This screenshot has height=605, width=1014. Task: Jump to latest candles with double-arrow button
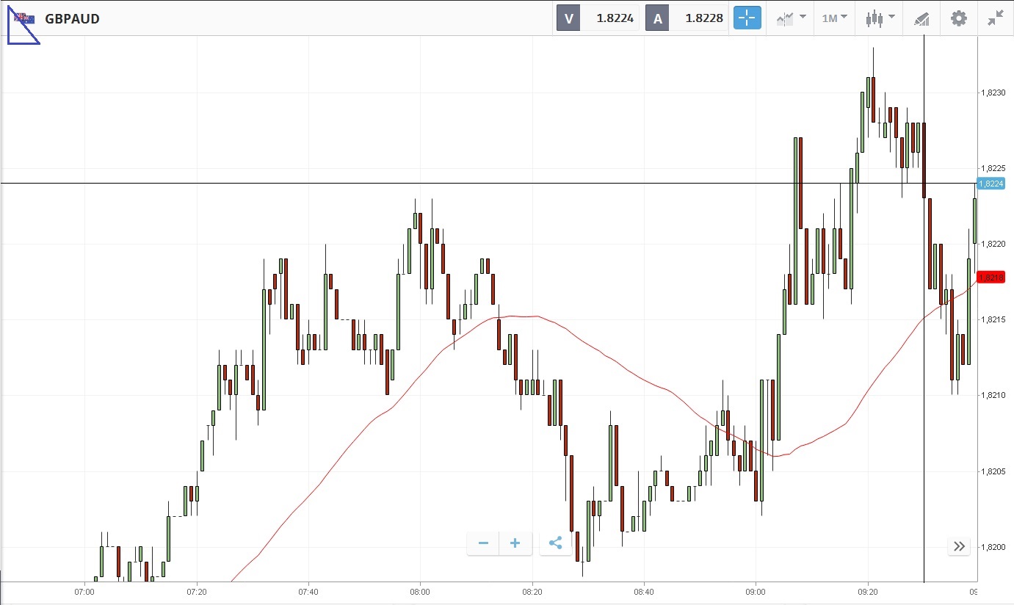[959, 546]
